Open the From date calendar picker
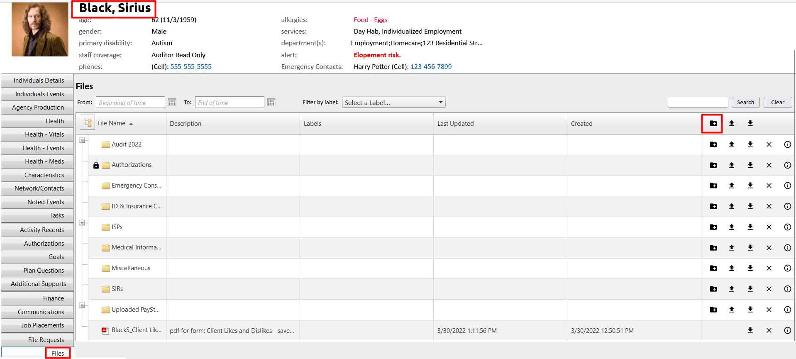Screen dimensions: 796x359 (x=172, y=102)
